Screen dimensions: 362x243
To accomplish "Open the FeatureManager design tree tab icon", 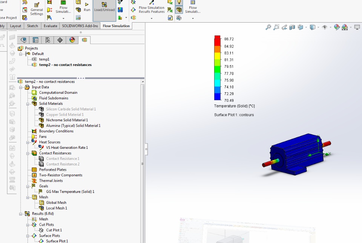I will [23, 40].
